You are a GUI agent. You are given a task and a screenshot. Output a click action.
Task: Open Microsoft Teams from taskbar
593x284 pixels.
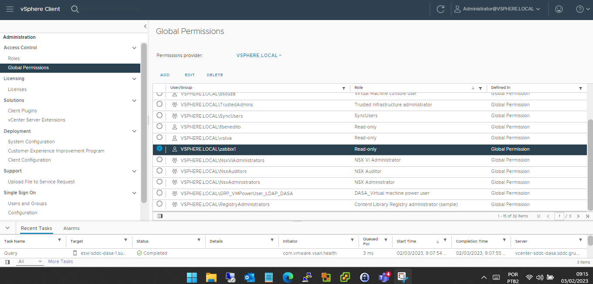pos(384,277)
